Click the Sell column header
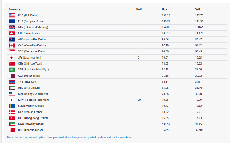Viewport: 232px width, 143px height. pyautogui.click(x=197, y=9)
